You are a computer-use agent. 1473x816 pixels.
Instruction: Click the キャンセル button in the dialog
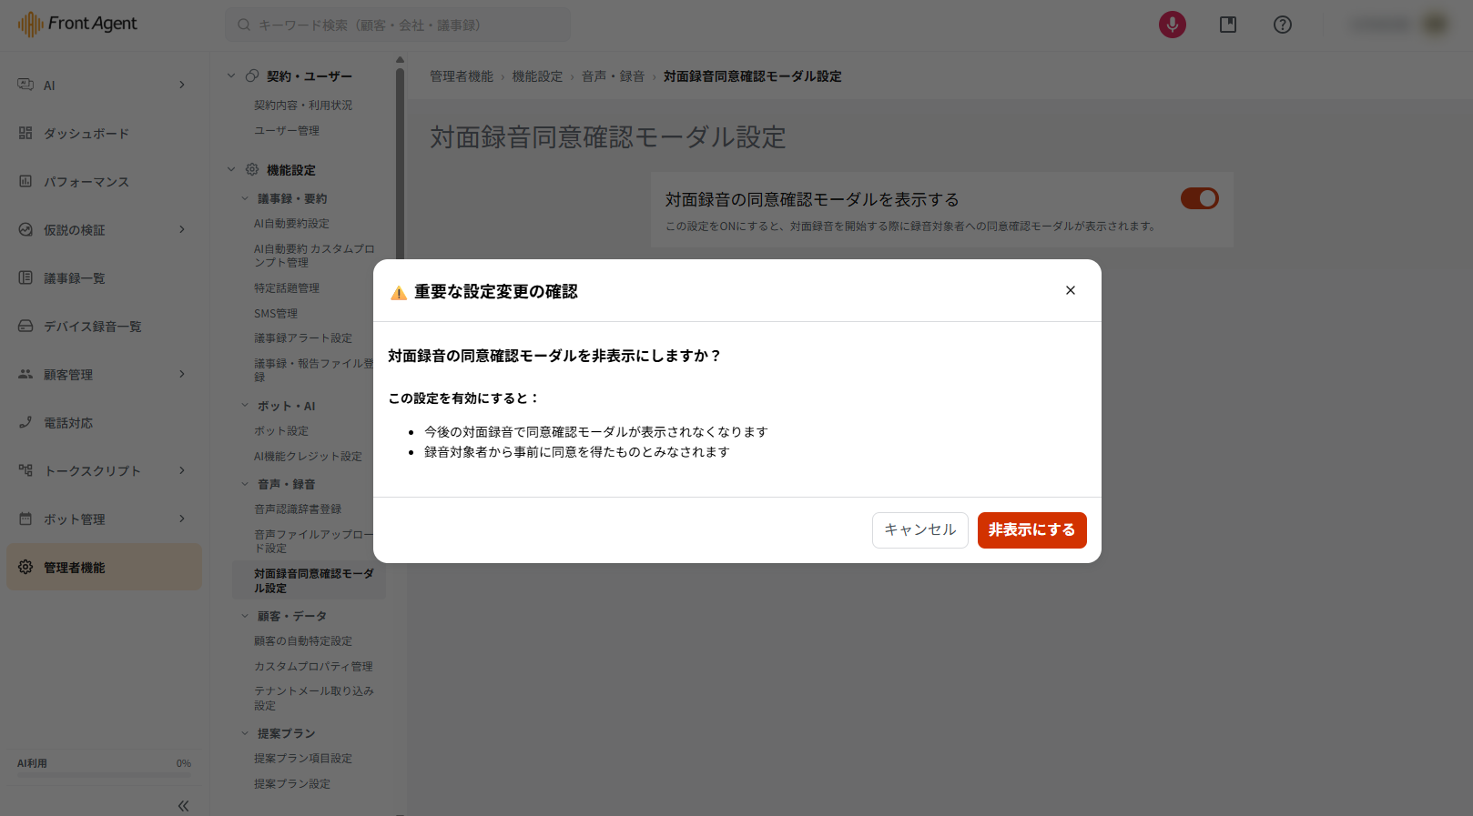(919, 529)
